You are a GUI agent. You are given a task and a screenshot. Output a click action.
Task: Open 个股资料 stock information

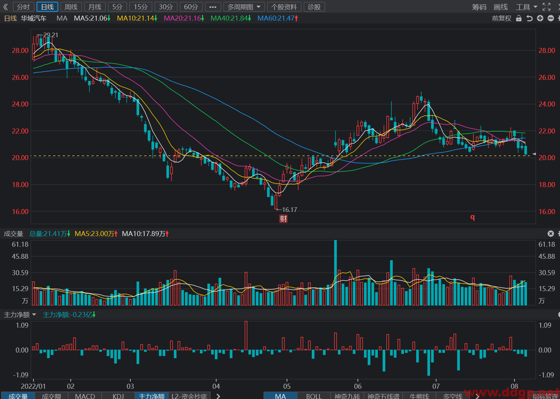pos(284,7)
